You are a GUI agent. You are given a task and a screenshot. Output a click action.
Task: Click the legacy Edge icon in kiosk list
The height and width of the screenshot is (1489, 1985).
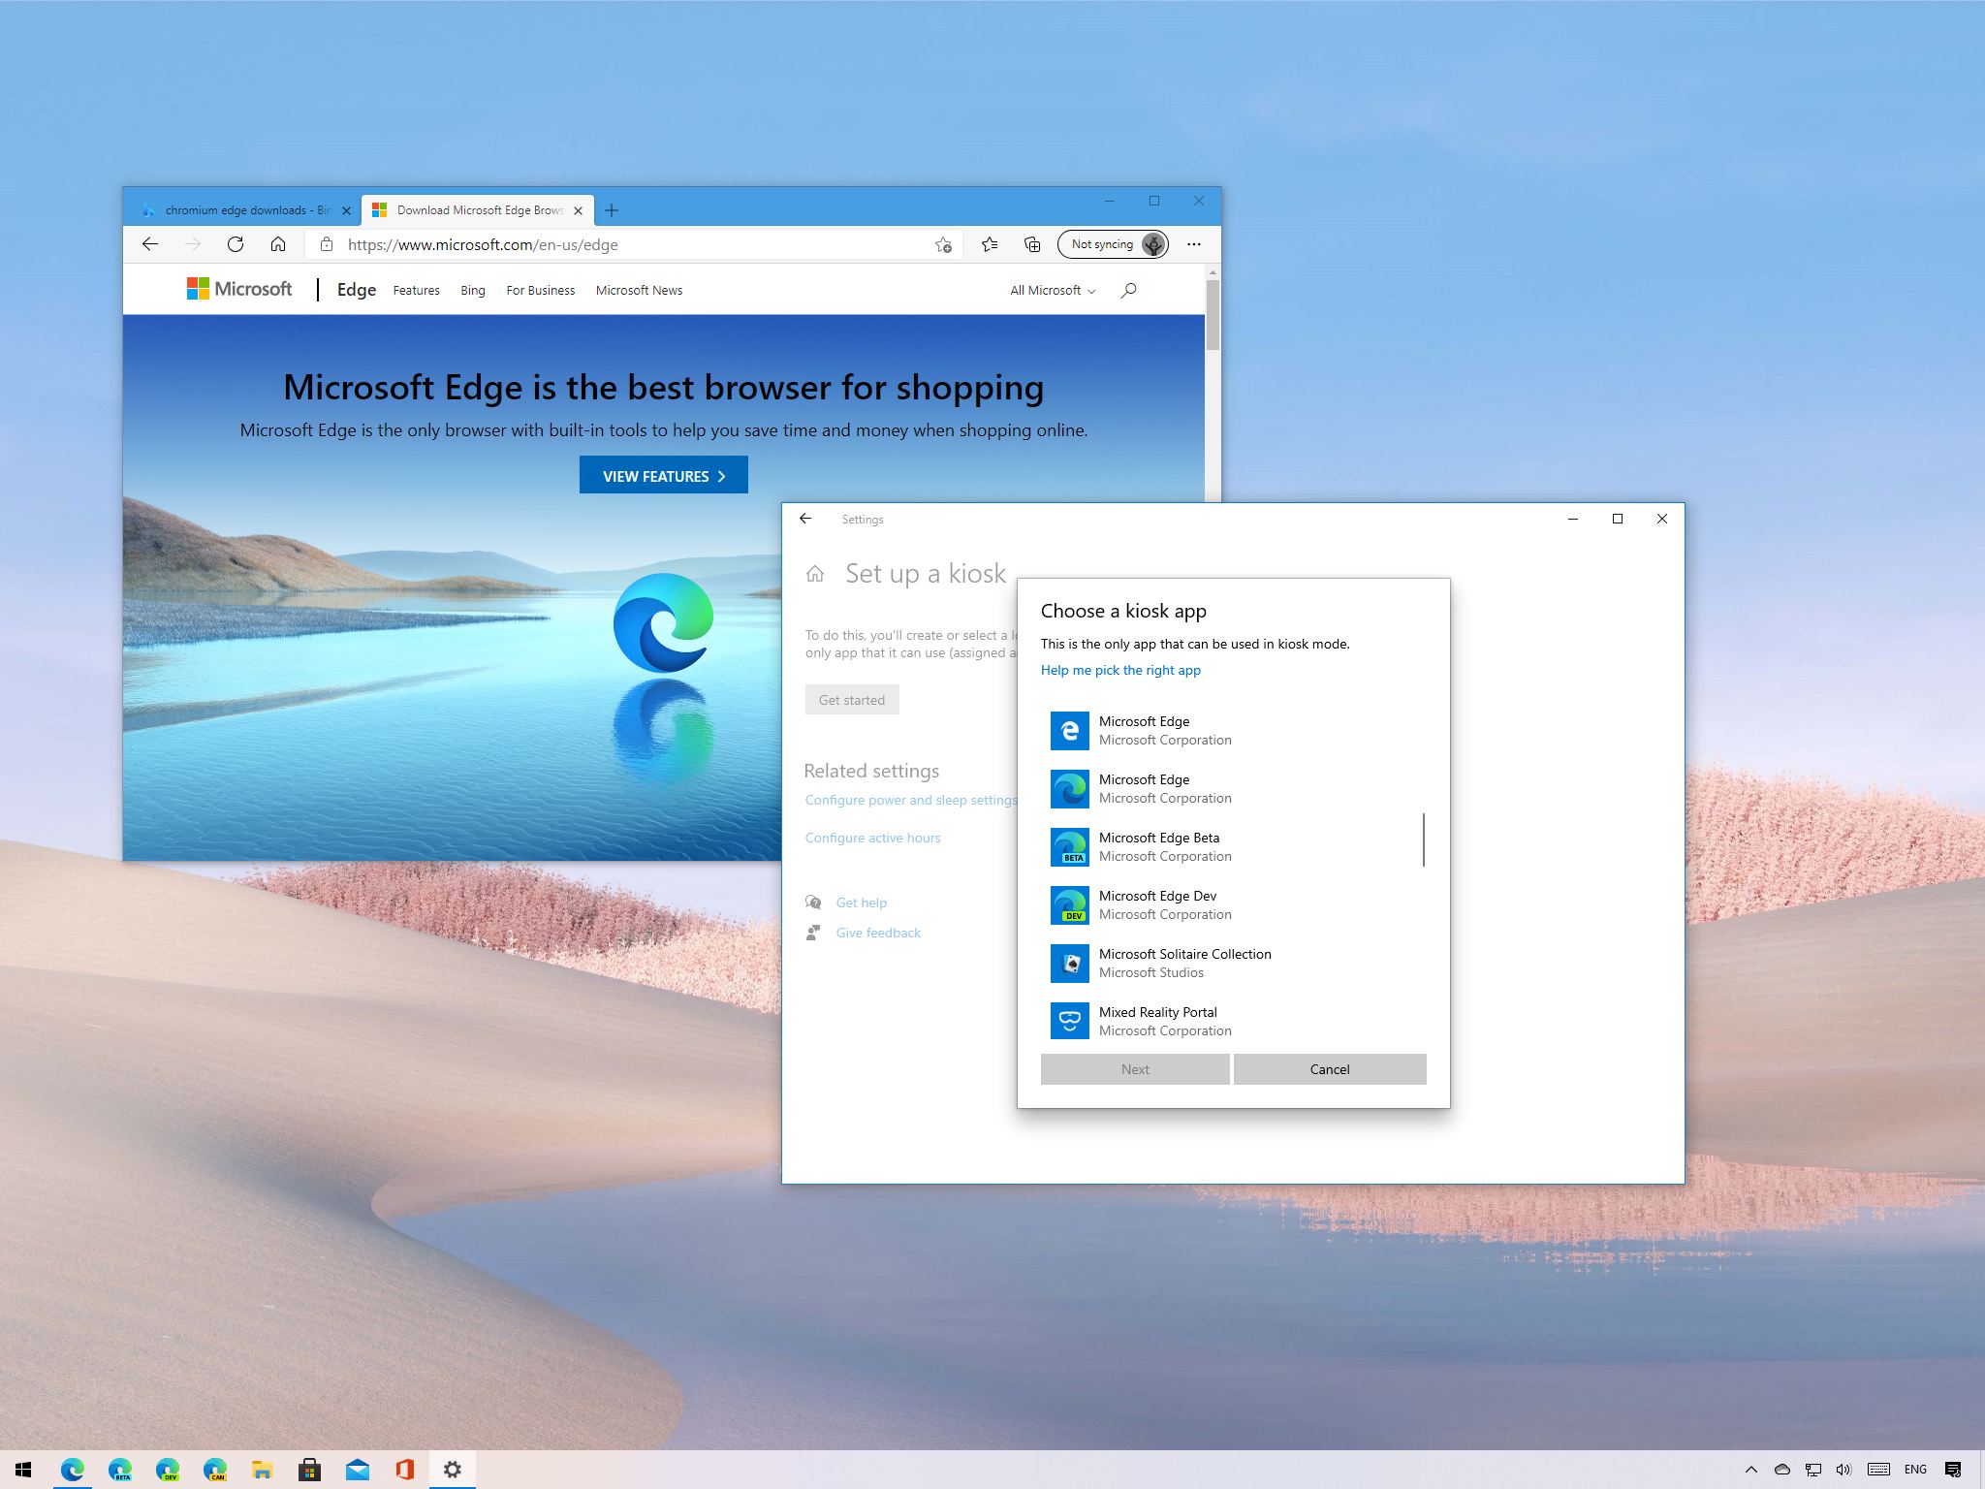(1069, 729)
